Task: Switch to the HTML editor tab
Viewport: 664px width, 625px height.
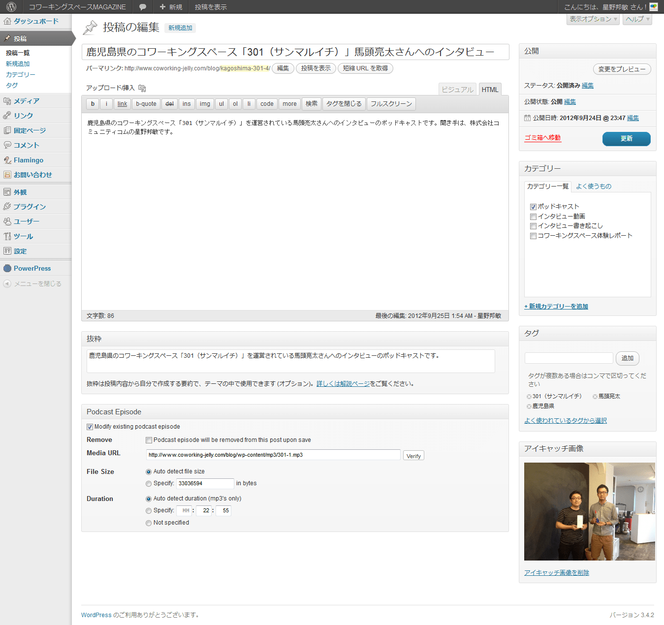Action: [x=490, y=89]
